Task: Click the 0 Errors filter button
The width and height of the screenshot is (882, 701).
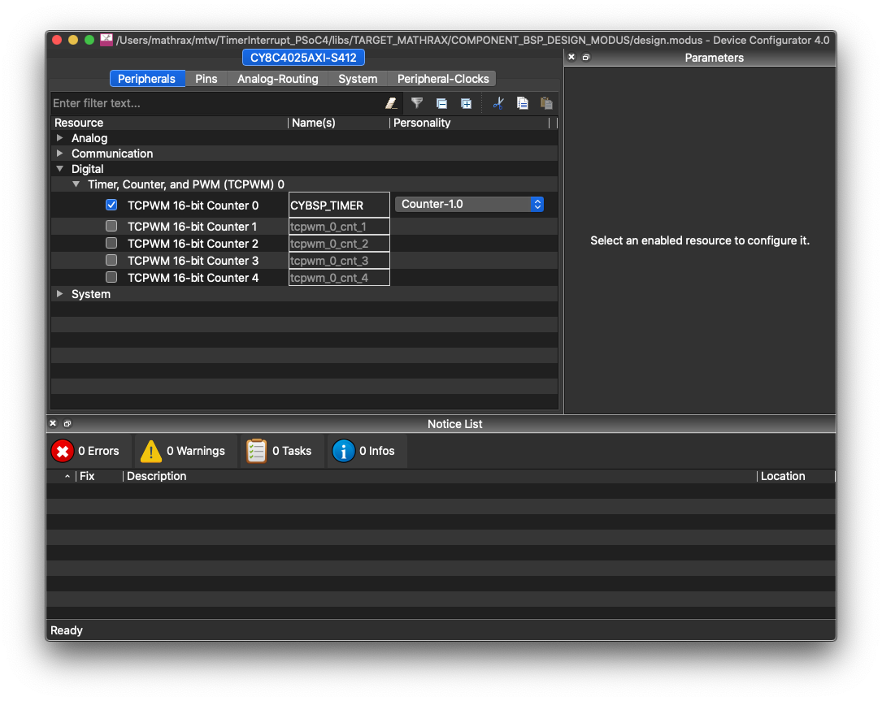Action: [x=87, y=451]
